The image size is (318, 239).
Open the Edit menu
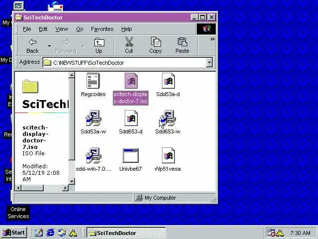43,29
